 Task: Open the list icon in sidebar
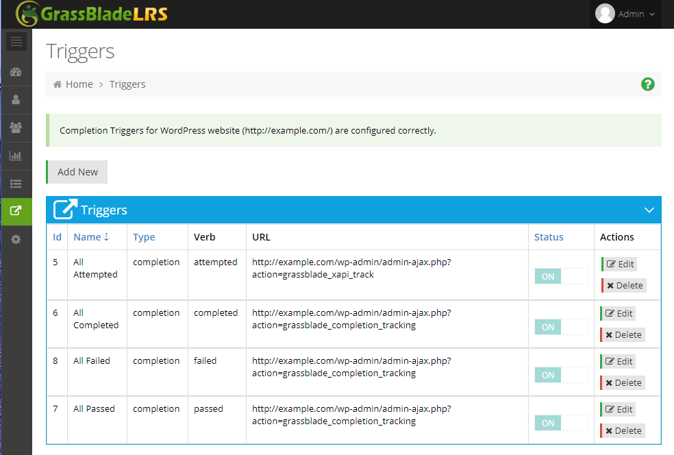click(x=16, y=184)
